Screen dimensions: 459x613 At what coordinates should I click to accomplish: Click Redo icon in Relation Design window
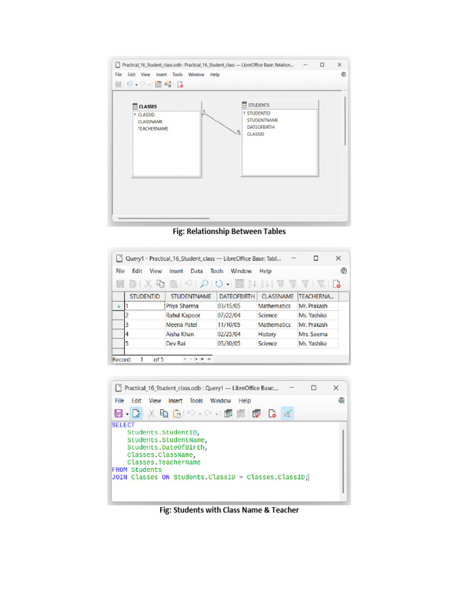pos(143,84)
